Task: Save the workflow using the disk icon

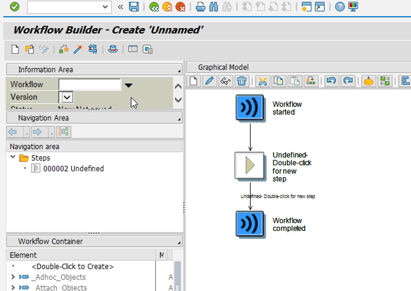Action: coord(133,7)
